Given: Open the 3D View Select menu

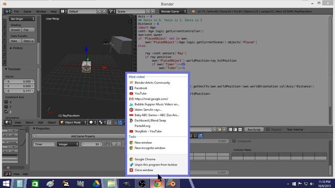Looking at the screenshot, I should tap(29, 122).
